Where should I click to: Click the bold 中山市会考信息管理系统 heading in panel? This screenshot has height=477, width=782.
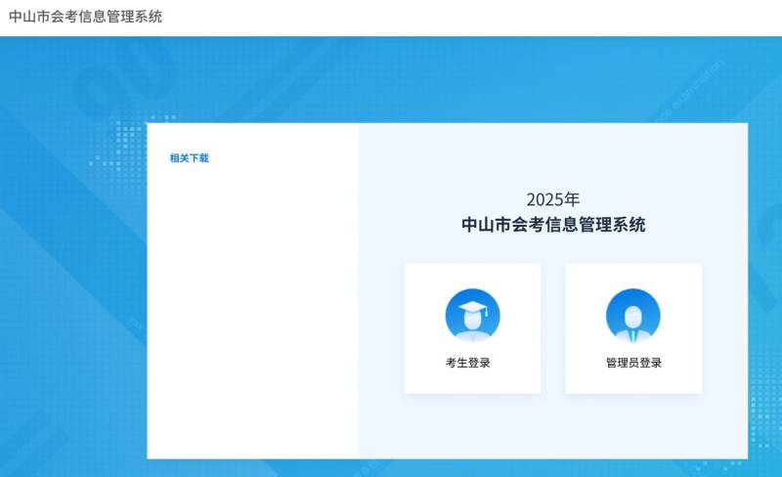tap(553, 226)
